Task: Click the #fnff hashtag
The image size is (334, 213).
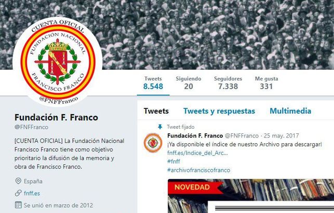Action: coord(173,161)
